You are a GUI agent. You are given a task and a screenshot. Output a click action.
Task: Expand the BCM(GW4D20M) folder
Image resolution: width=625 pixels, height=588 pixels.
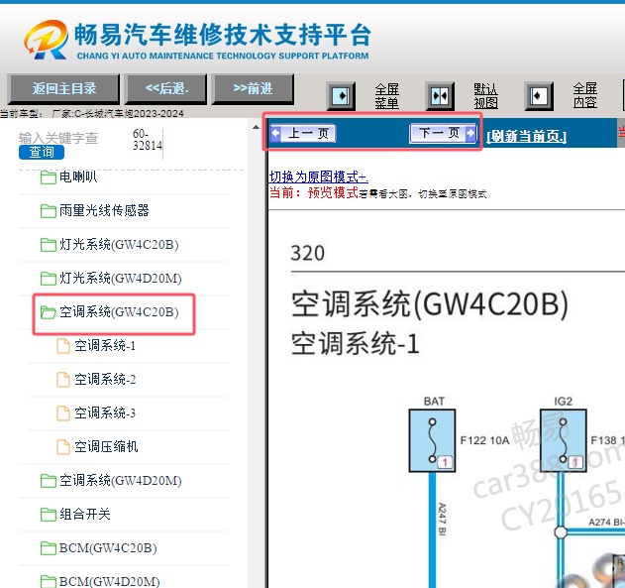(x=100, y=581)
